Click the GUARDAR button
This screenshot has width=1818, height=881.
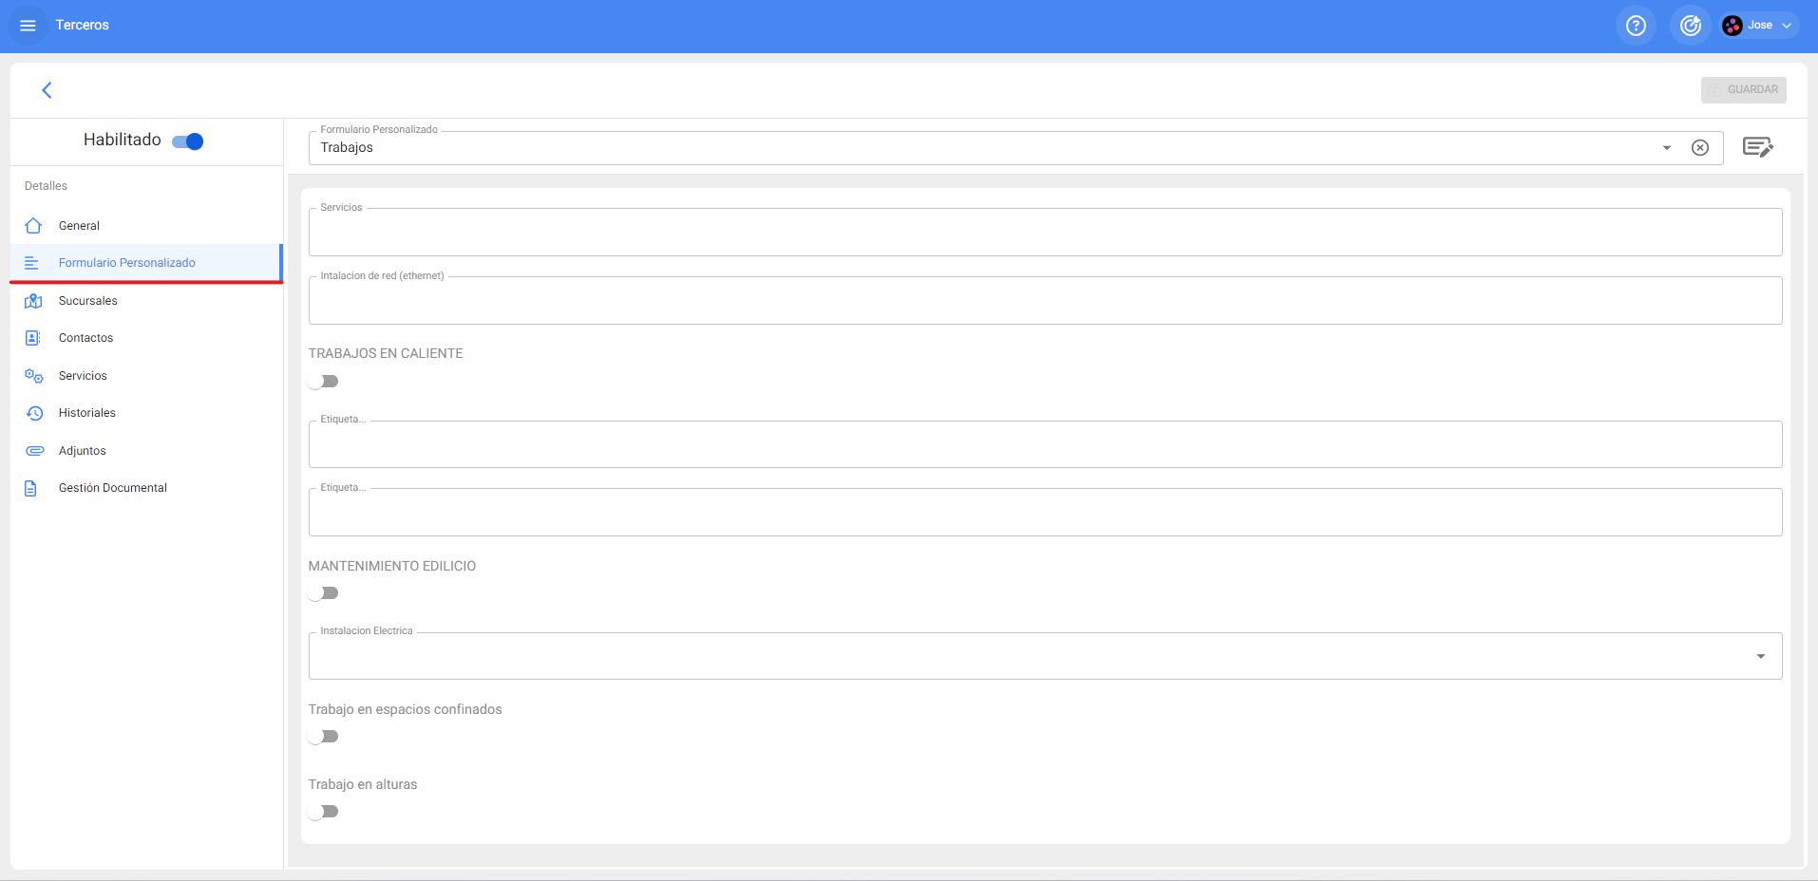[1743, 90]
